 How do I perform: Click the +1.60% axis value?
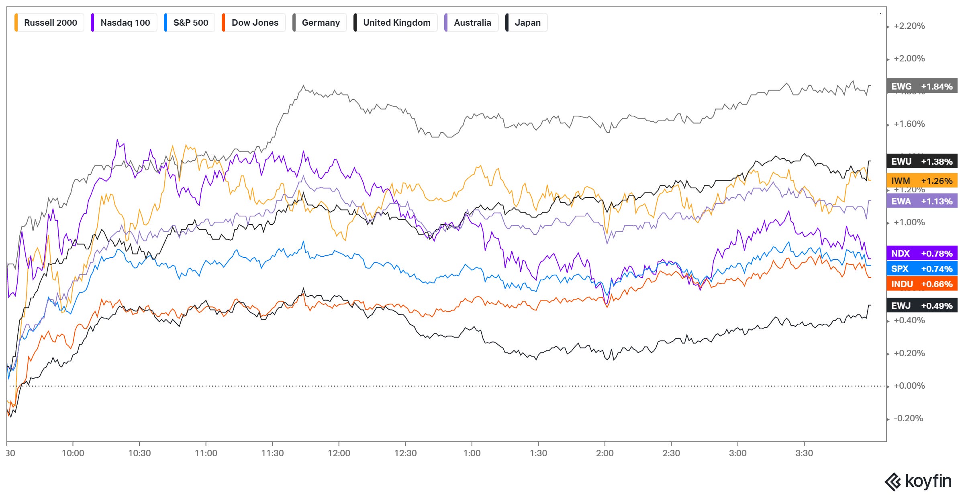pos(909,124)
